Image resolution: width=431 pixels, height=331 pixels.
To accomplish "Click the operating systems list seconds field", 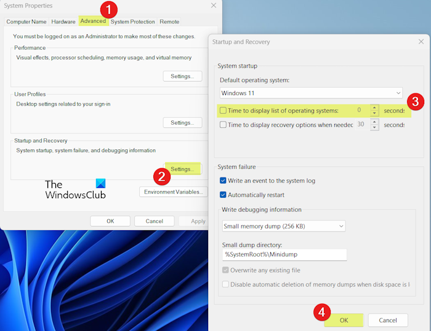I will 362,111.
